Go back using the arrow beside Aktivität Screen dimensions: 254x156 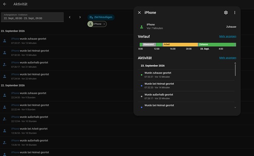(x=5, y=4)
